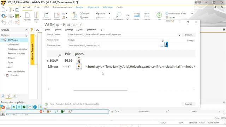Click the large save disk icon in the ribbon
The image size is (226, 127).
click(x=47, y=15)
